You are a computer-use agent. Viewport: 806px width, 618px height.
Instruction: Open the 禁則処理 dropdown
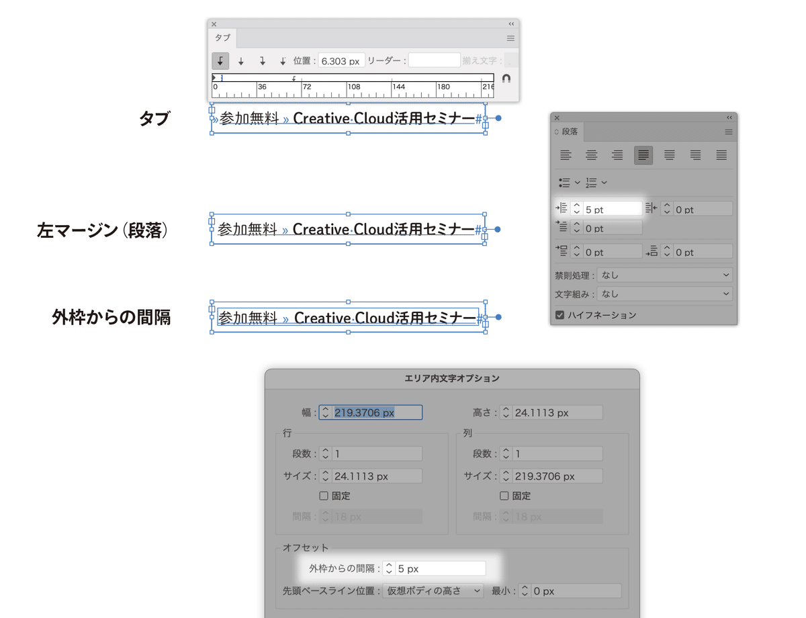tap(665, 275)
